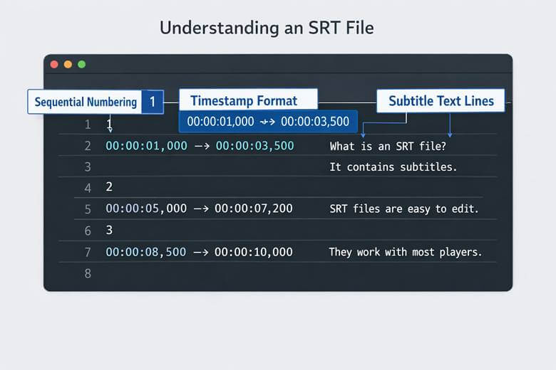Click the text "They work with most players."
Viewport: 556px width, 370px height.
click(405, 252)
